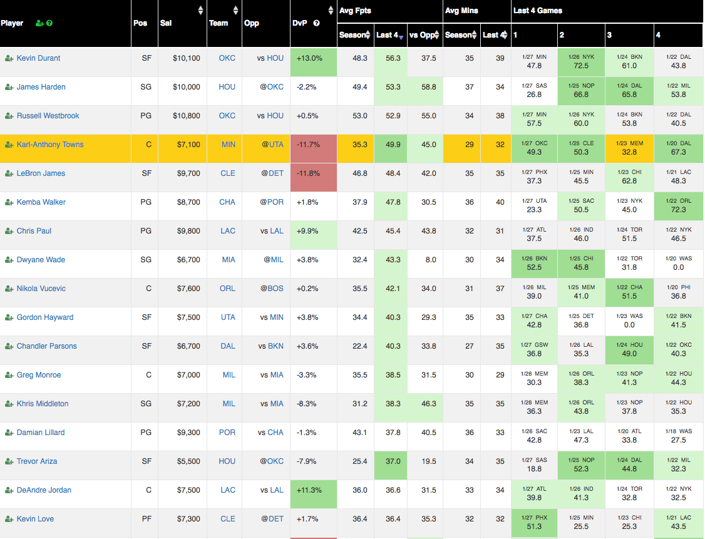The width and height of the screenshot is (705, 539).
Task: Add Nikola Vucevic using player icon
Action: [9, 289]
